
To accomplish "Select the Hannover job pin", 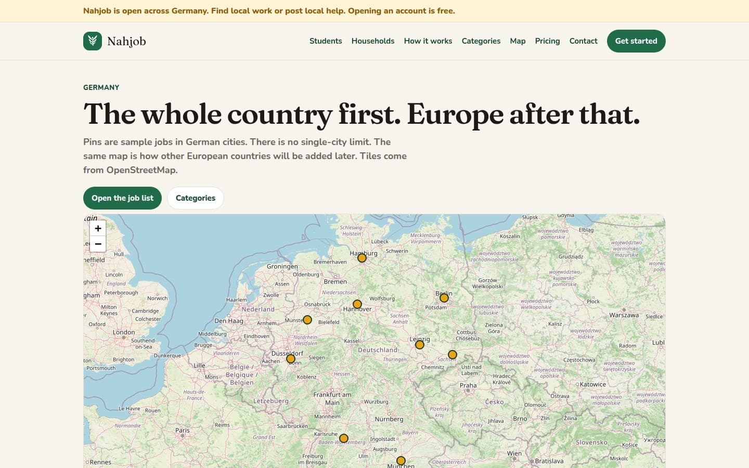I will 357,304.
